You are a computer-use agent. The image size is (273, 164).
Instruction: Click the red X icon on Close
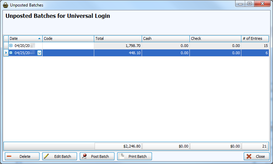(249, 156)
